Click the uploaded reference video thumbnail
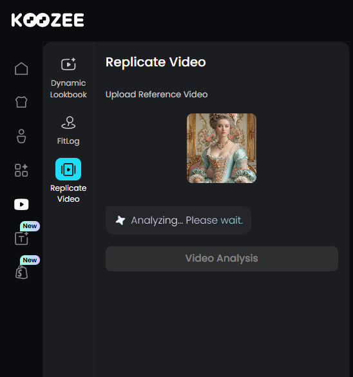This screenshot has width=353, height=377. [222, 148]
